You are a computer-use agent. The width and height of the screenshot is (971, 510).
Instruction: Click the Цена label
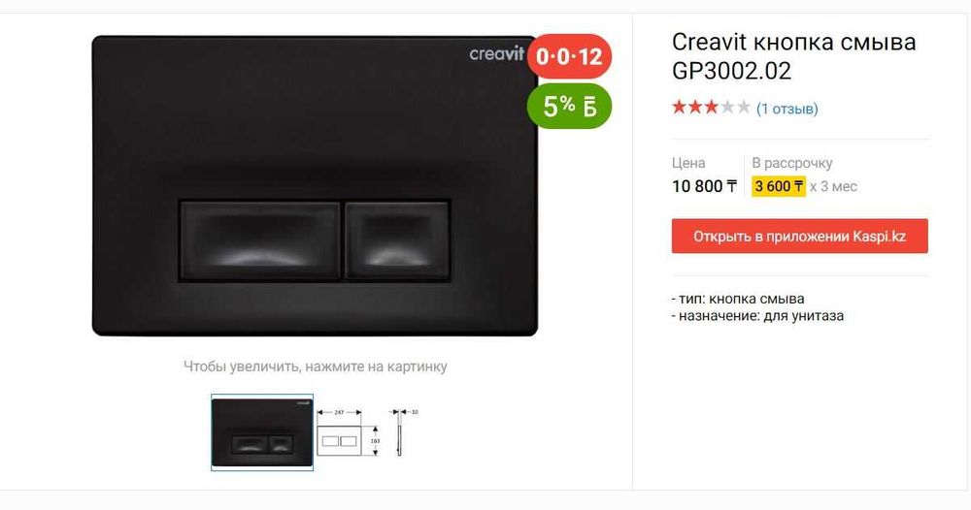point(688,163)
